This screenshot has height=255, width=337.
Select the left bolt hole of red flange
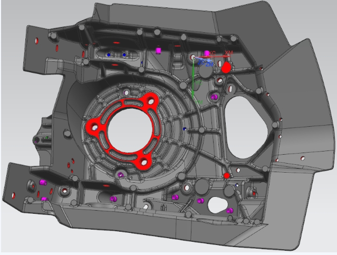(95, 126)
